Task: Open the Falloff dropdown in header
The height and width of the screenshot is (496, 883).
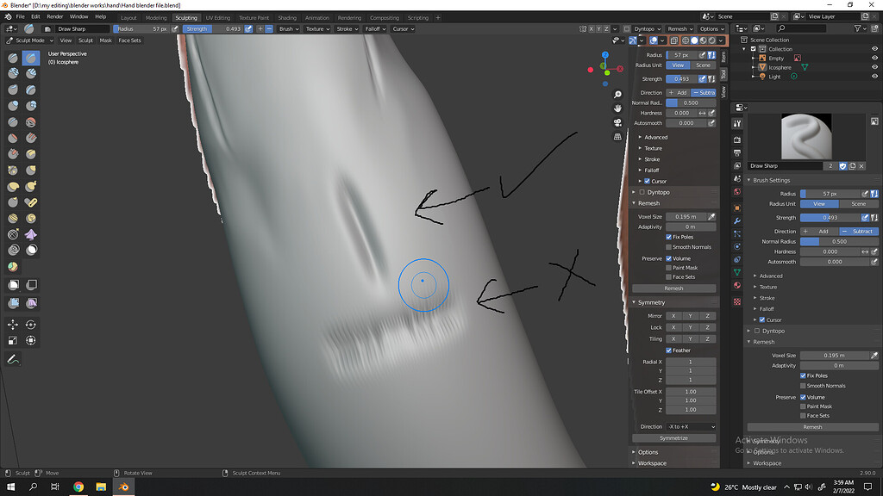Action: click(x=375, y=28)
